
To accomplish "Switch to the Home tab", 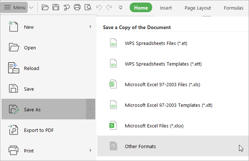I will tap(141, 8).
